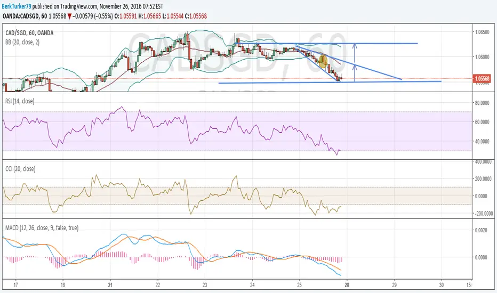Click the RSI (14, close) indicator label
497x293 pixels.
[x=20, y=101]
